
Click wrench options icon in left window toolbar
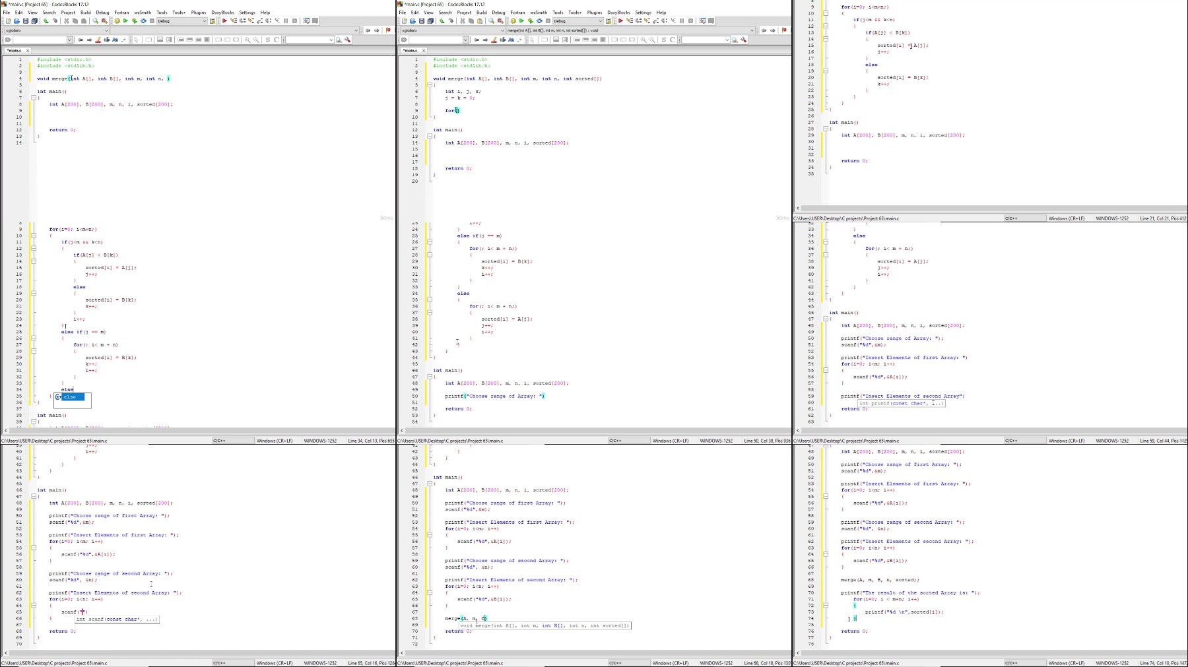pos(347,40)
